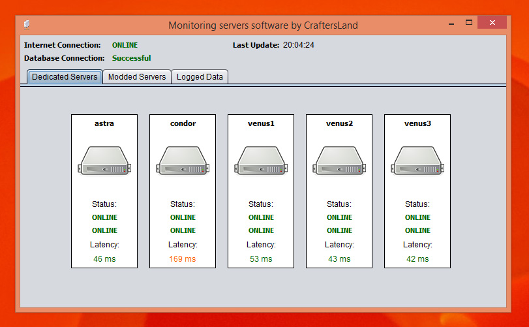Select the venus3 server icon
The height and width of the screenshot is (327, 529).
[x=417, y=161]
